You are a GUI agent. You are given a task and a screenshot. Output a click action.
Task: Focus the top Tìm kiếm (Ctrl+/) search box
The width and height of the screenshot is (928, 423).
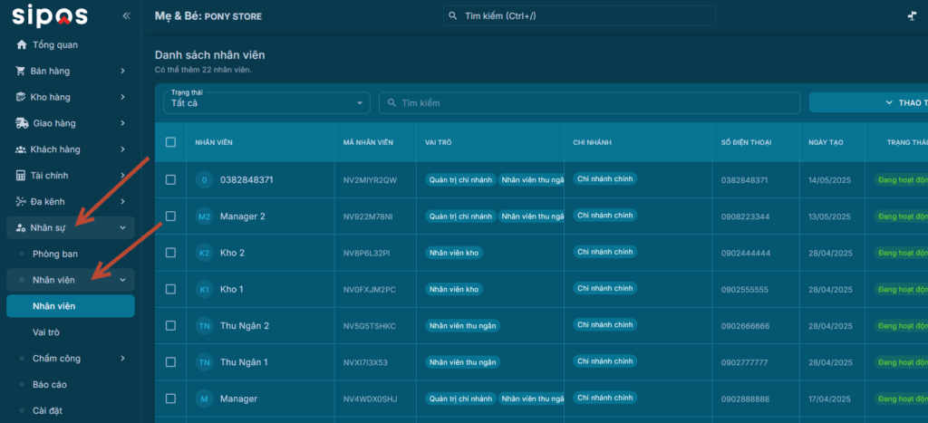tap(579, 16)
